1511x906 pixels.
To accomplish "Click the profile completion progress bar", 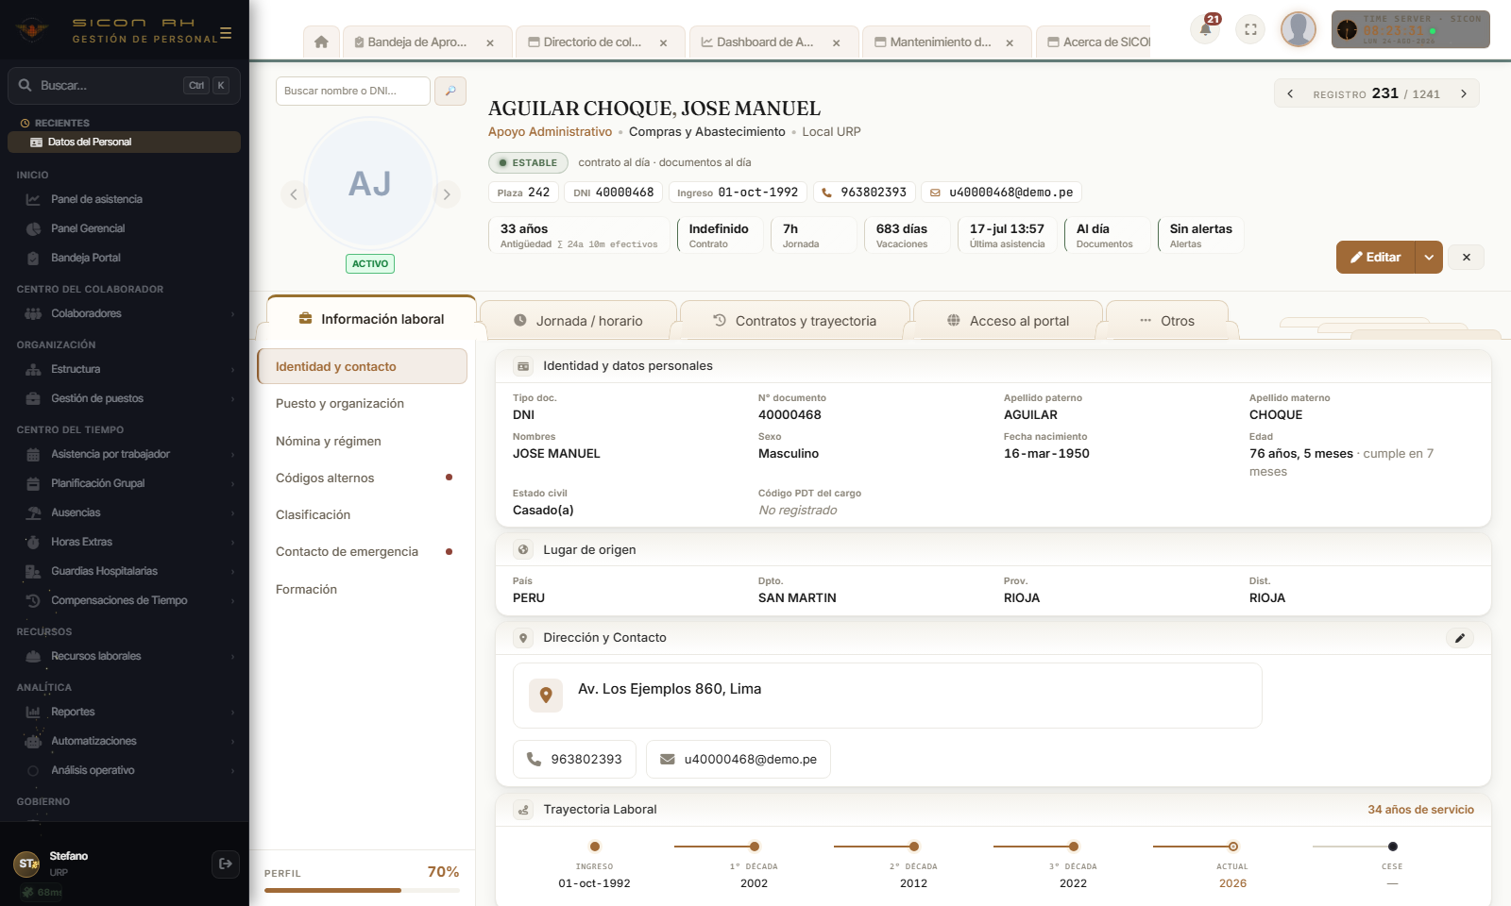I will coord(362,890).
